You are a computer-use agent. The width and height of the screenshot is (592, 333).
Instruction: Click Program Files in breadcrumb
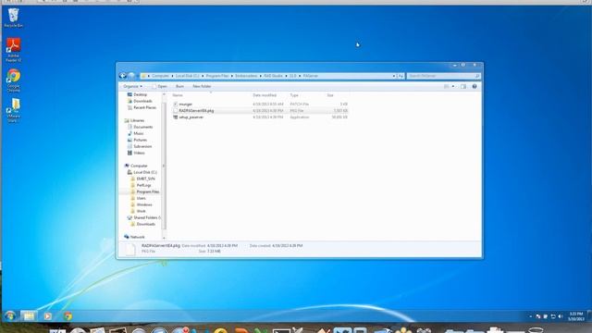[x=217, y=76]
